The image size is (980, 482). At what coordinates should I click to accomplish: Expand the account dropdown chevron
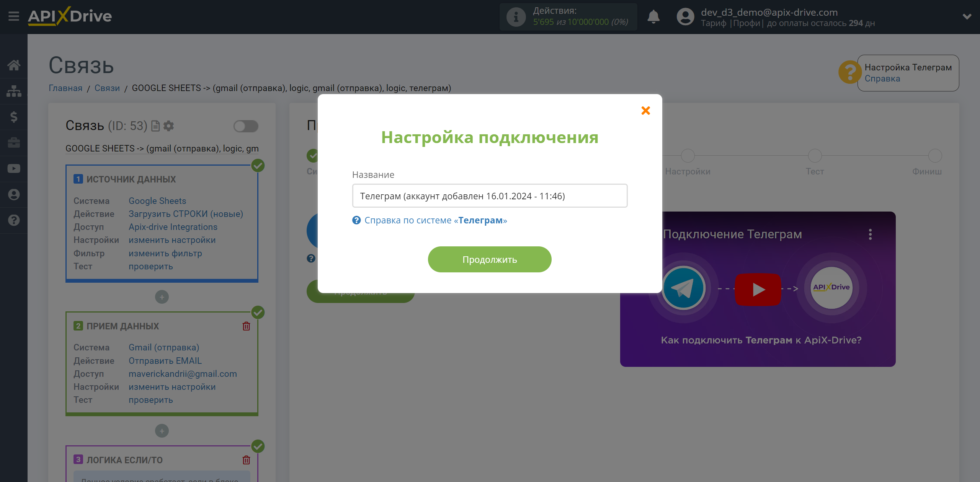(x=967, y=17)
